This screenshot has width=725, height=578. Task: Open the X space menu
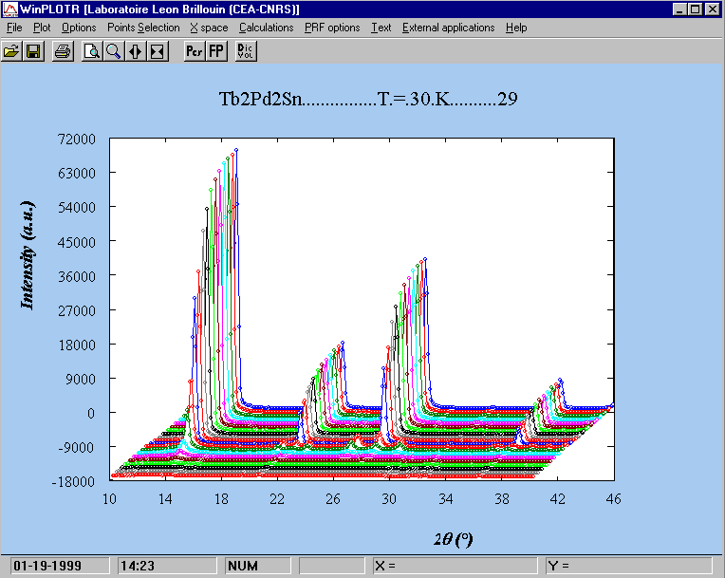[209, 28]
